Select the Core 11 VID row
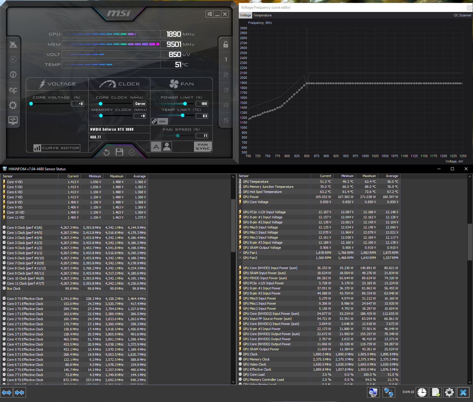 (x=74, y=217)
